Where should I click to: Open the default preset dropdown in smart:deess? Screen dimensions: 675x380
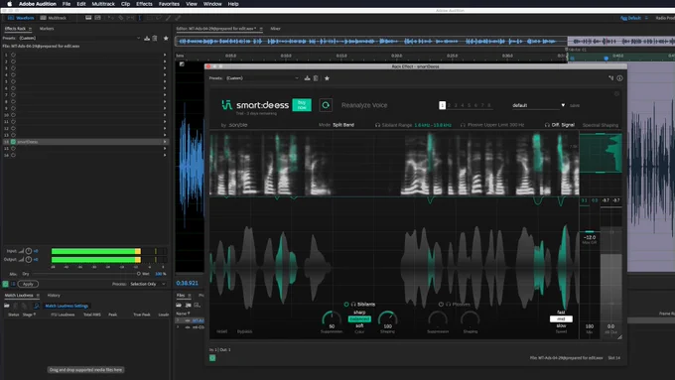(538, 105)
